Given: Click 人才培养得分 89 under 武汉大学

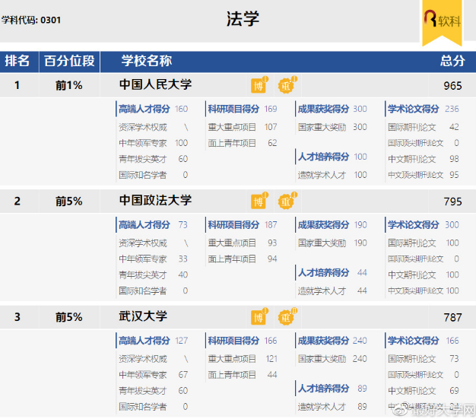Looking at the screenshot, I should [x=332, y=389].
